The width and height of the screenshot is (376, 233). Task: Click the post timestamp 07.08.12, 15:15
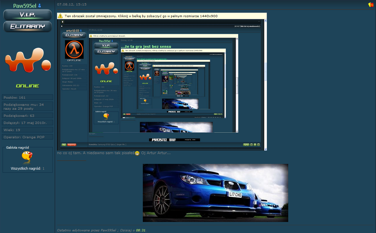[x=72, y=5]
